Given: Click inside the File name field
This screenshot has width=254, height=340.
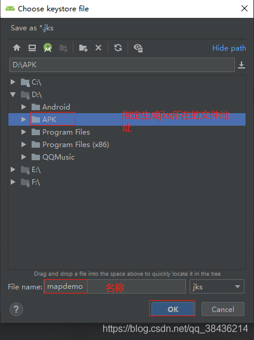Looking at the screenshot, I should point(115,286).
